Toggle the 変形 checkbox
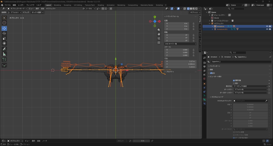The height and width of the screenshot is (146, 273). [211, 73]
